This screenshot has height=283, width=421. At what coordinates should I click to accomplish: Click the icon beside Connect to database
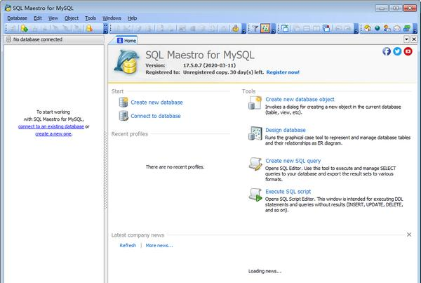click(x=123, y=116)
